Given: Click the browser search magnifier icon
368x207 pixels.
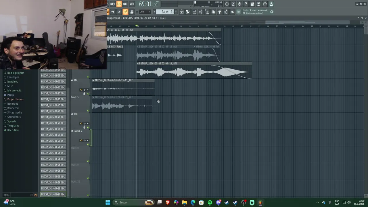Looking at the screenshot, I should (x=36, y=195).
